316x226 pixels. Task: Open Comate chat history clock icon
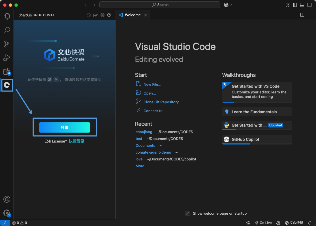(89, 15)
